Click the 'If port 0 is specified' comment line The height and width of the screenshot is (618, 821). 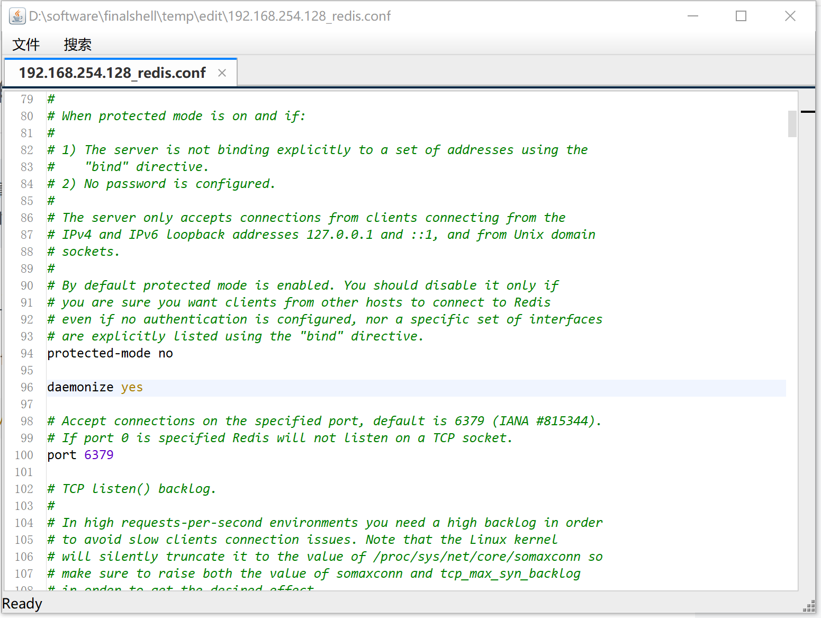point(280,438)
